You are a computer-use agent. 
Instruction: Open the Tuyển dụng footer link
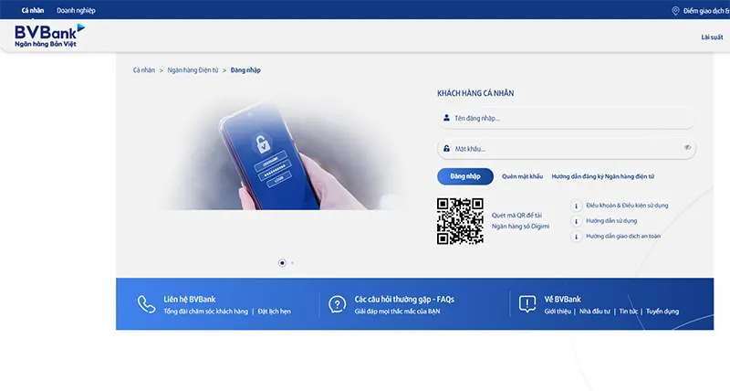pyautogui.click(x=662, y=312)
